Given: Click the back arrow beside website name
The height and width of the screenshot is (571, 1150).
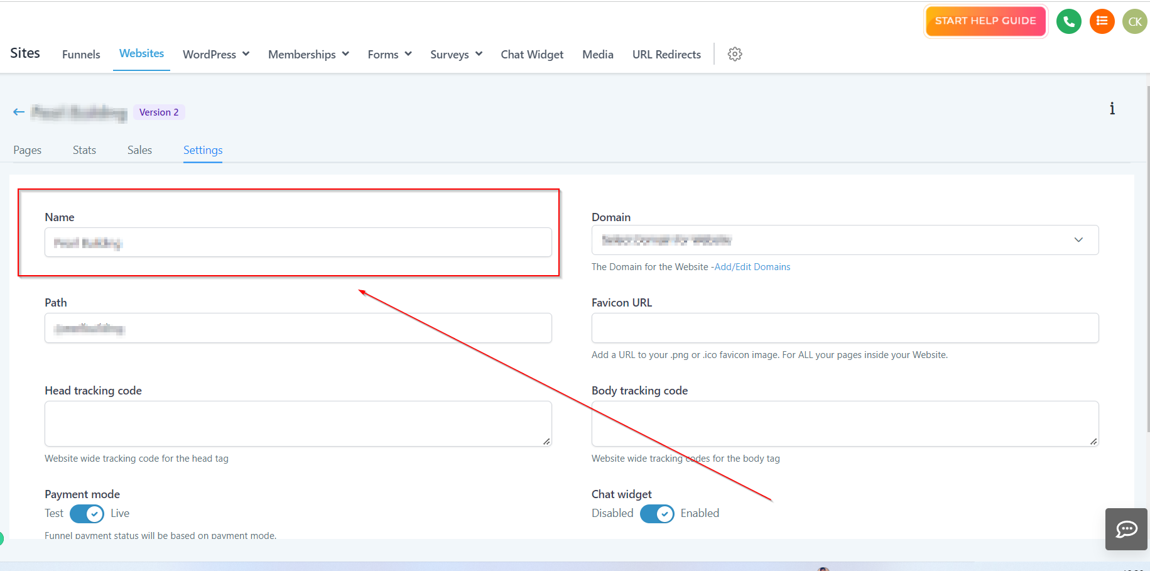Looking at the screenshot, I should pos(19,112).
